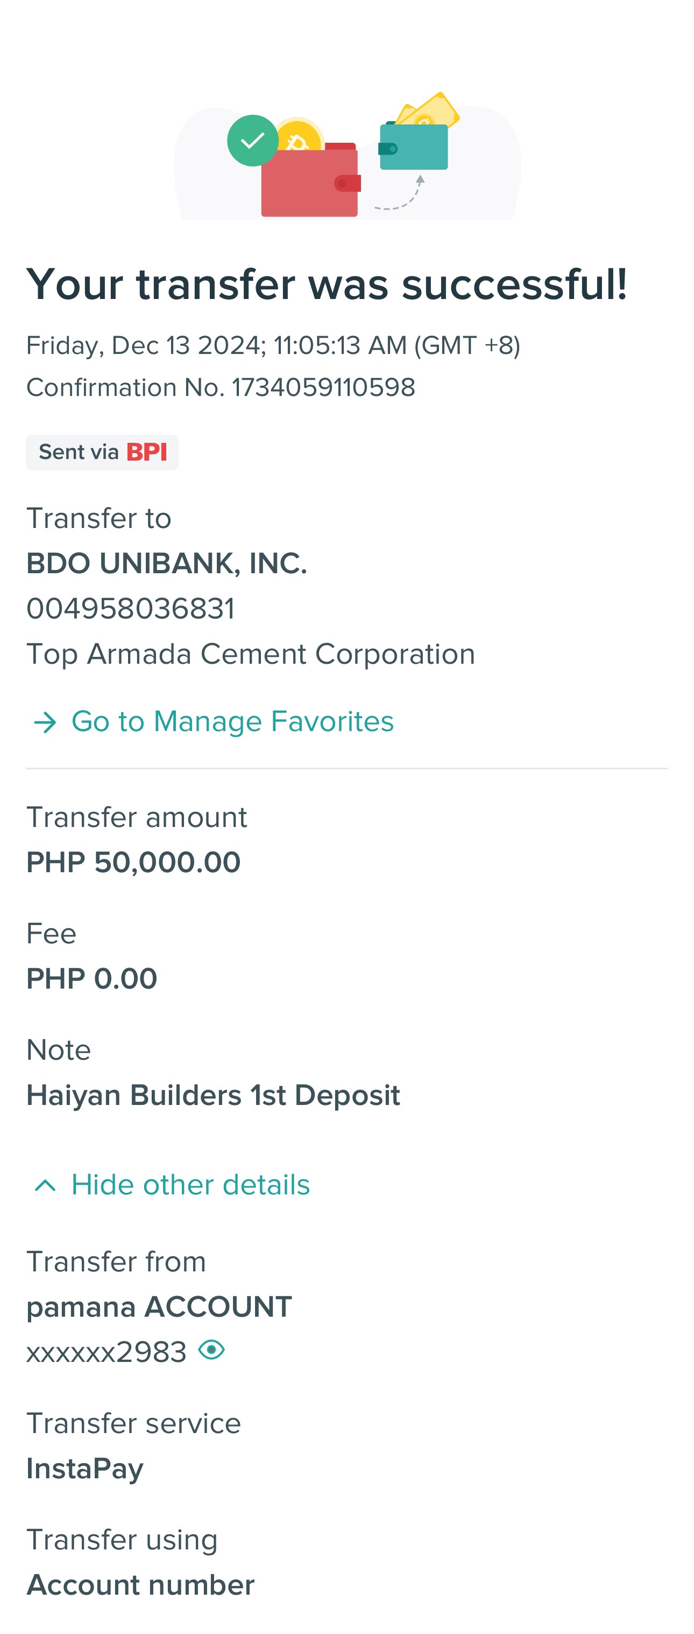Tap the PHP 50,000.00 transfer amount

[x=133, y=863]
